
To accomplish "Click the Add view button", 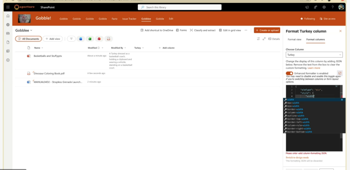I will (x=53, y=39).
